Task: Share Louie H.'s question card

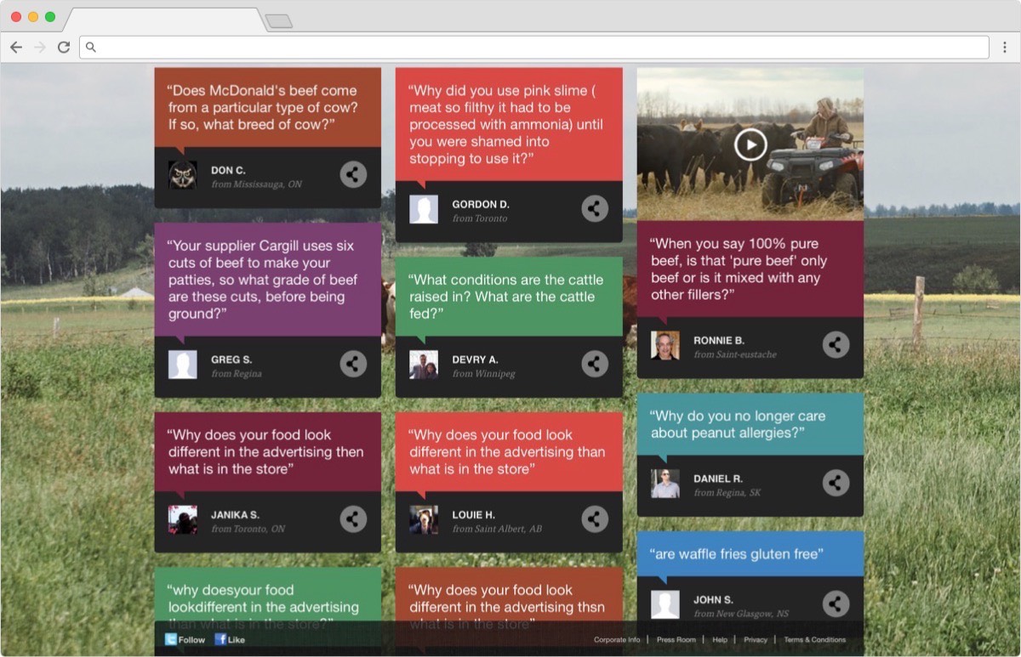Action: [595, 518]
